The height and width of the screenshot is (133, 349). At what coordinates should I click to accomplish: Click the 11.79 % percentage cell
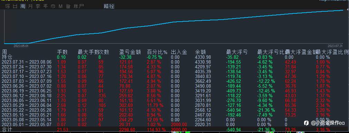155,105
